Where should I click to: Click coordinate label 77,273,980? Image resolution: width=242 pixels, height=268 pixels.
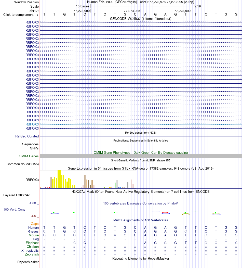pyautogui.click(x=82, y=11)
